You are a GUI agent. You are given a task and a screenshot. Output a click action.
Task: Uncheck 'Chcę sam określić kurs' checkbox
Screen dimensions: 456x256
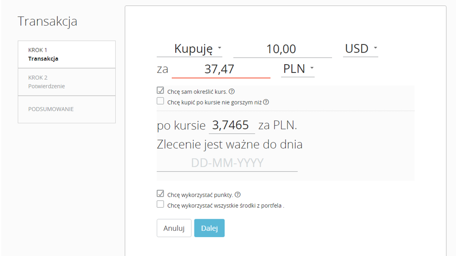click(160, 91)
